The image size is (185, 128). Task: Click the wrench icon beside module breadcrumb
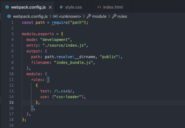[89, 16]
